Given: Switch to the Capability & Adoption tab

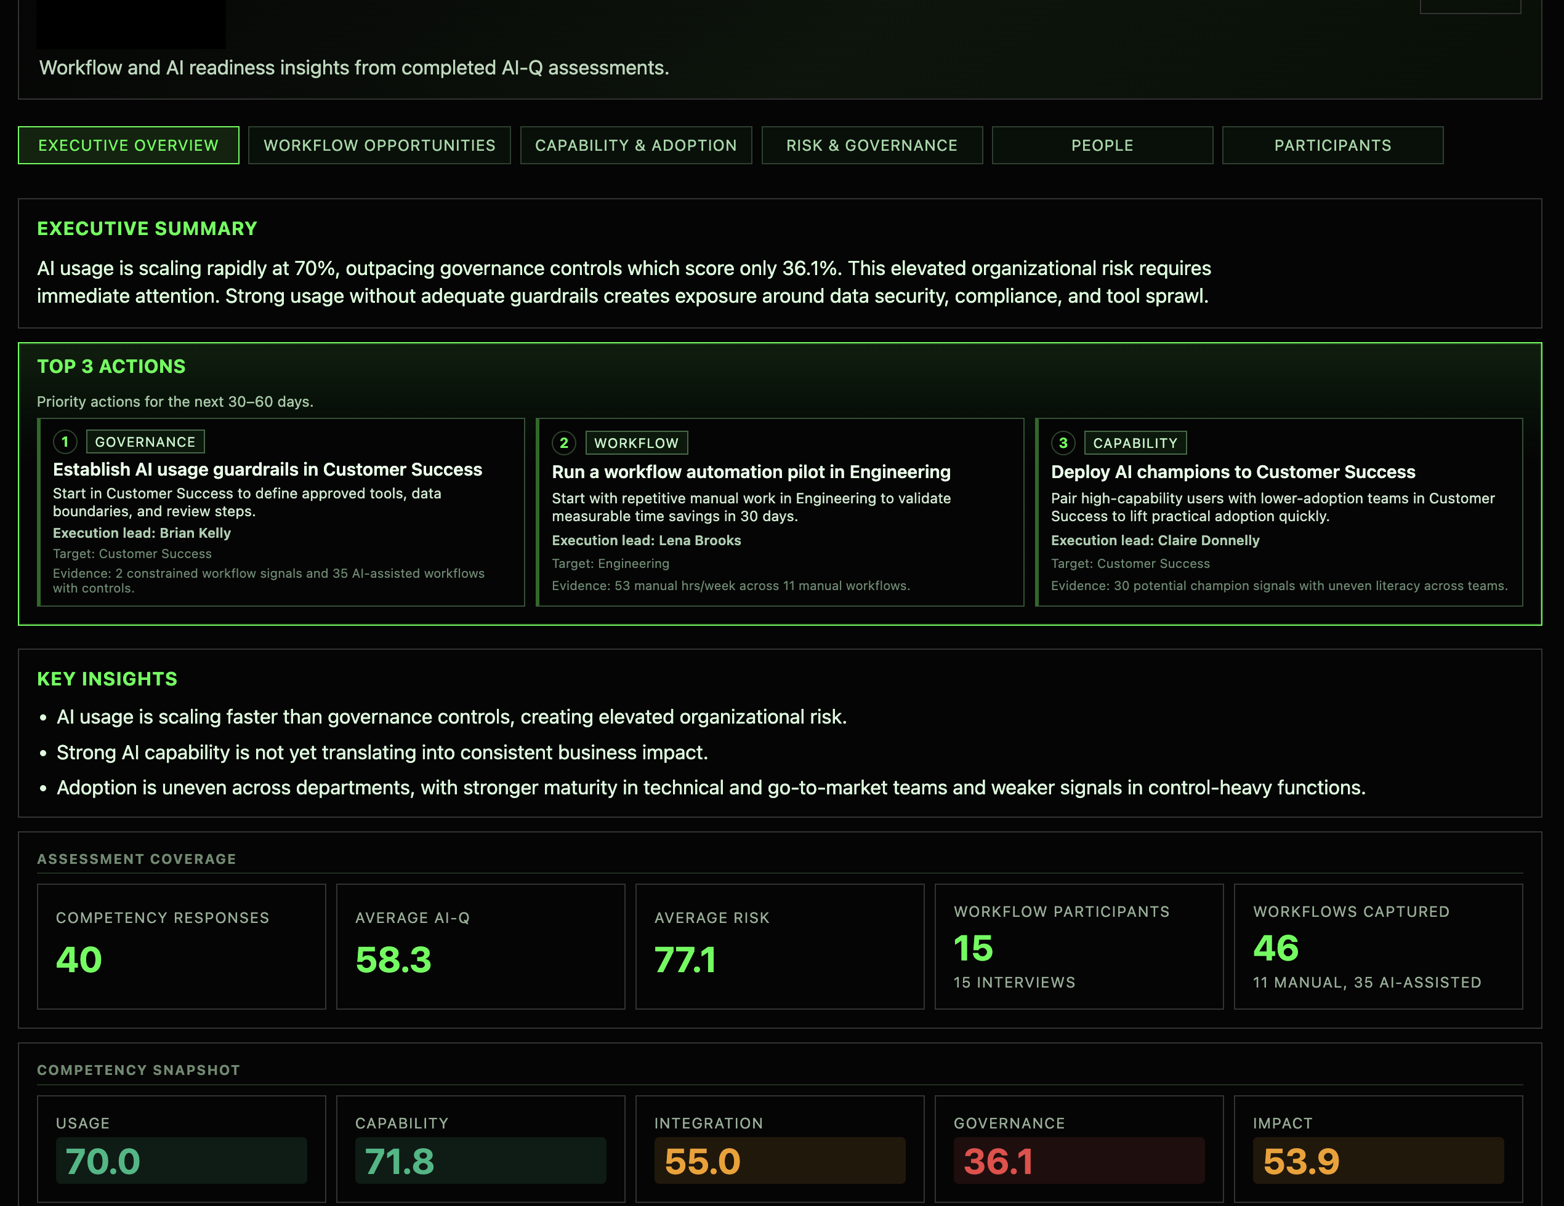Looking at the screenshot, I should coord(635,145).
